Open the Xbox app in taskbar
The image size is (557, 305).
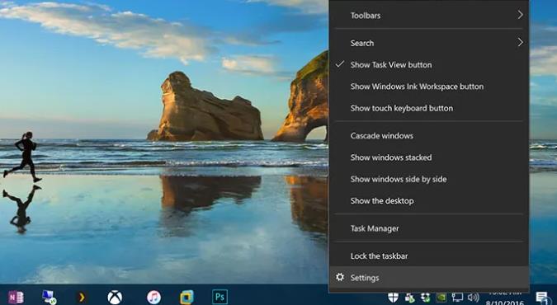point(115,298)
